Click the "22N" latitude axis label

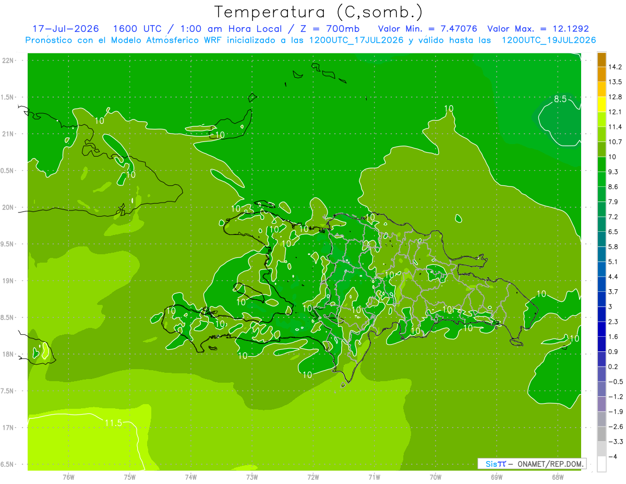tap(8, 61)
